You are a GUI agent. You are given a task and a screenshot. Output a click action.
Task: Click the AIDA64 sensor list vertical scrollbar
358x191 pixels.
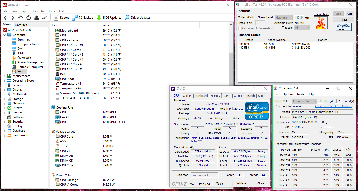[x=231, y=68]
